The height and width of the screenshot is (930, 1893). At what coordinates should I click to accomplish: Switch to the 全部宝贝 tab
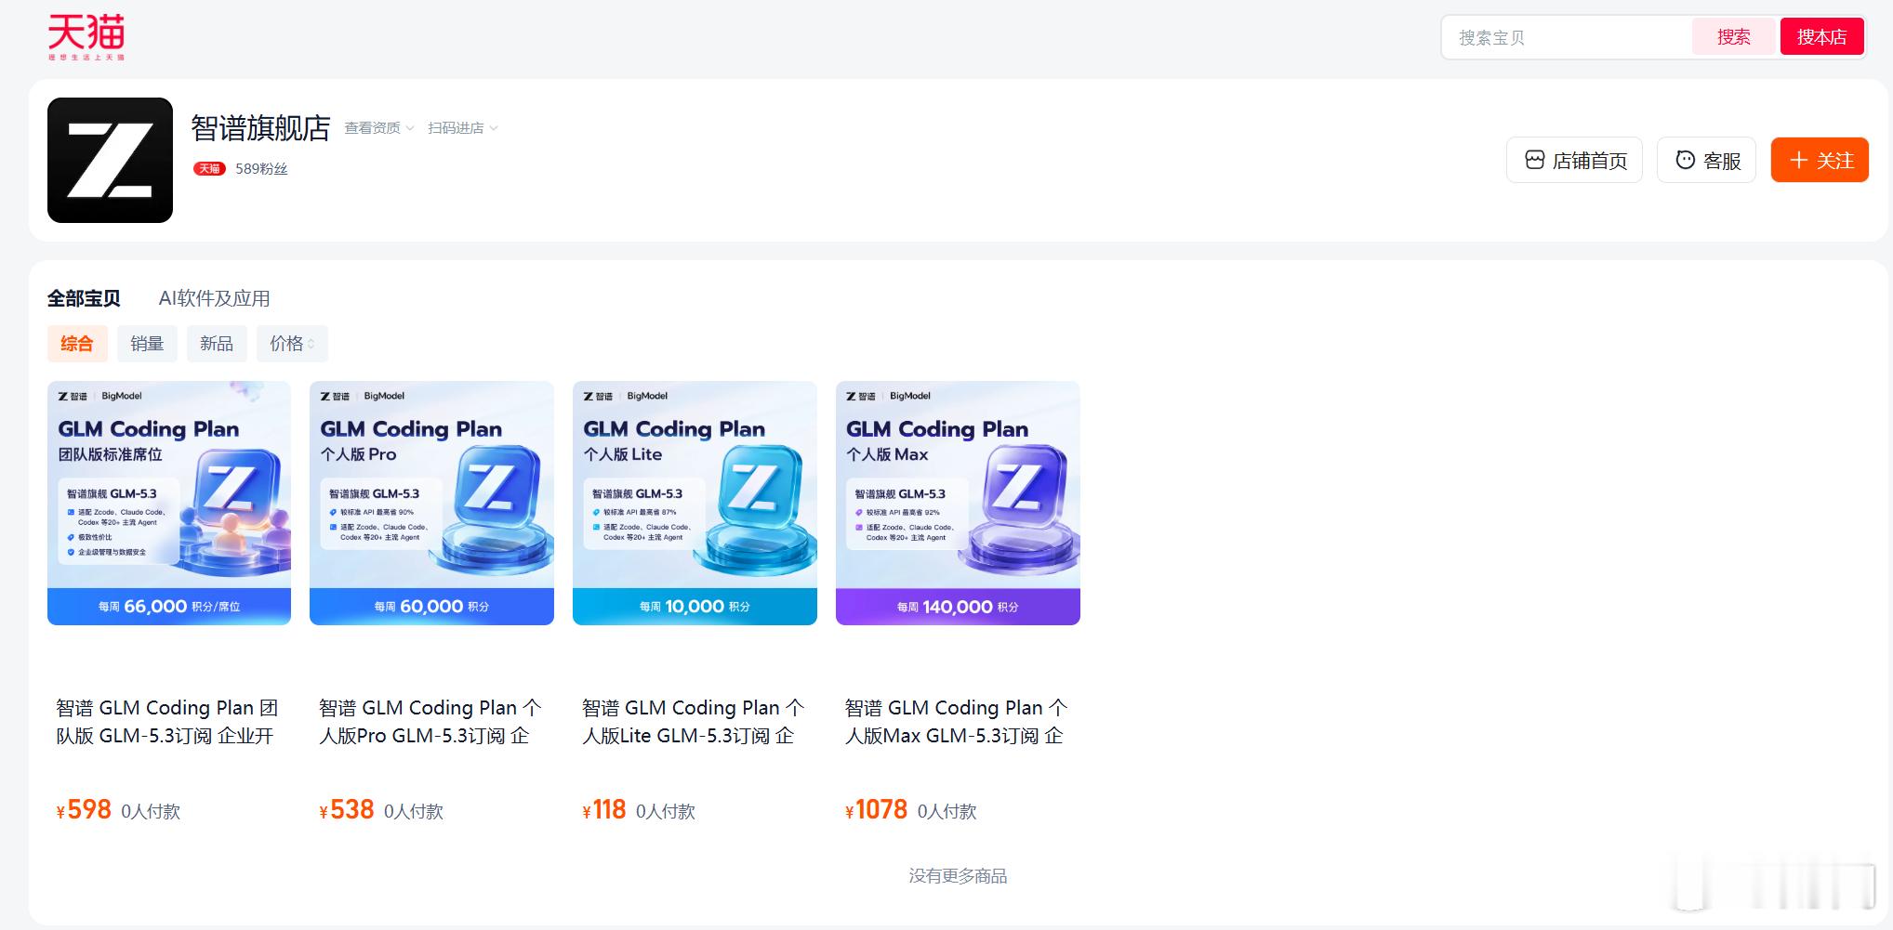tap(84, 298)
